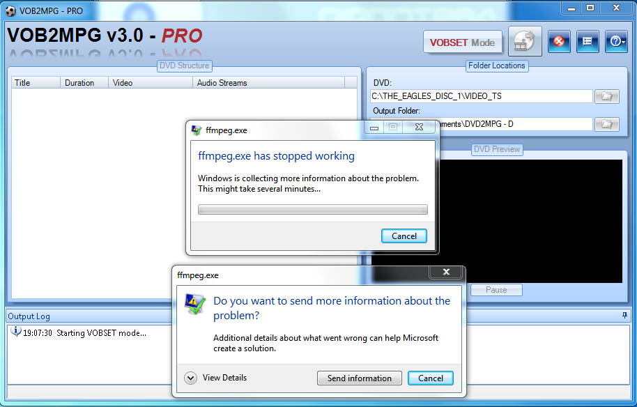Close the send information dialog with X
Image resolution: width=637 pixels, height=407 pixels.
(x=446, y=272)
